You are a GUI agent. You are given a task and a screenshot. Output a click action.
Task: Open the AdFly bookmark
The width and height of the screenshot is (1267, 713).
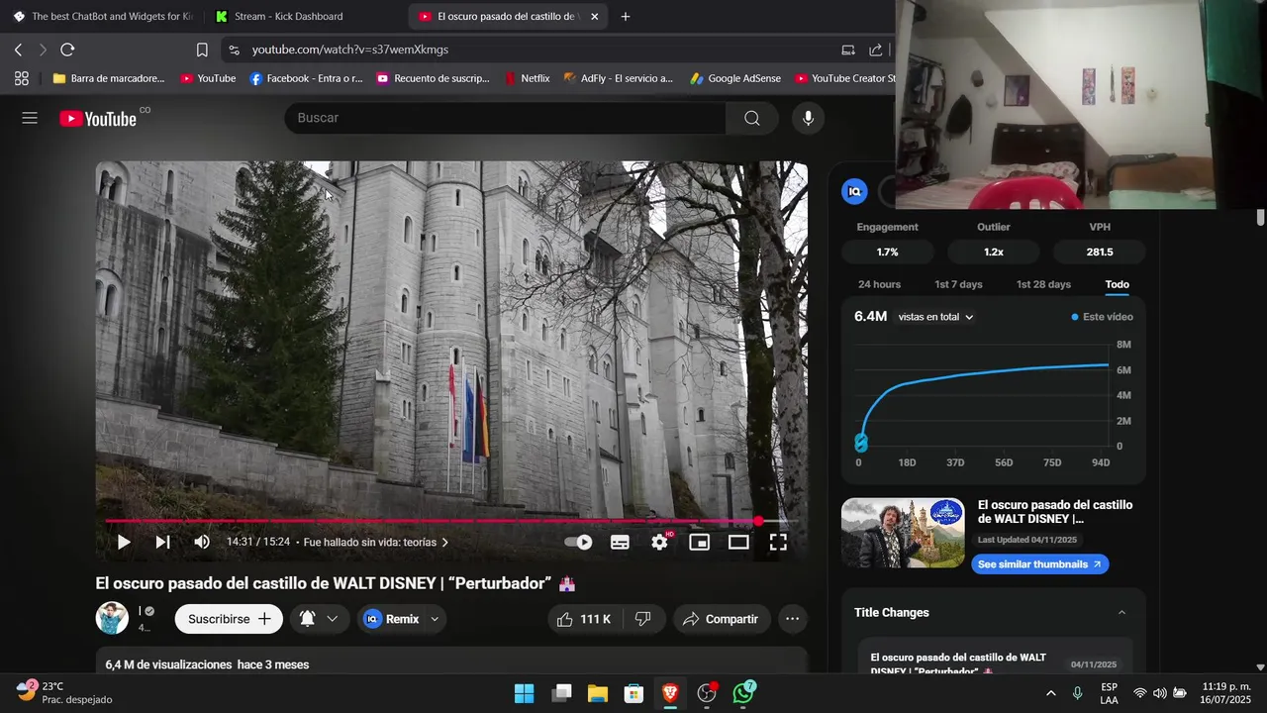tap(618, 78)
